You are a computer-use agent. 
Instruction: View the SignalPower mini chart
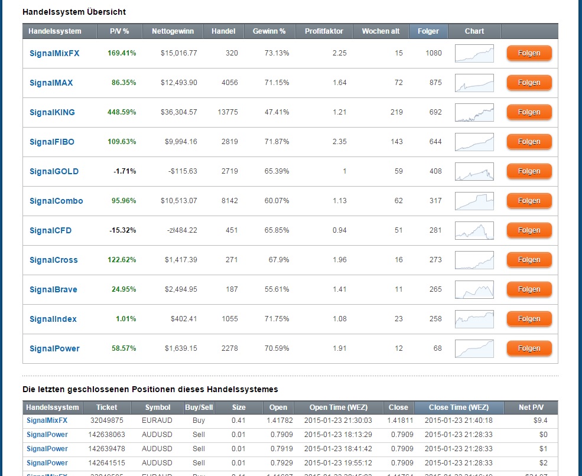click(474, 348)
